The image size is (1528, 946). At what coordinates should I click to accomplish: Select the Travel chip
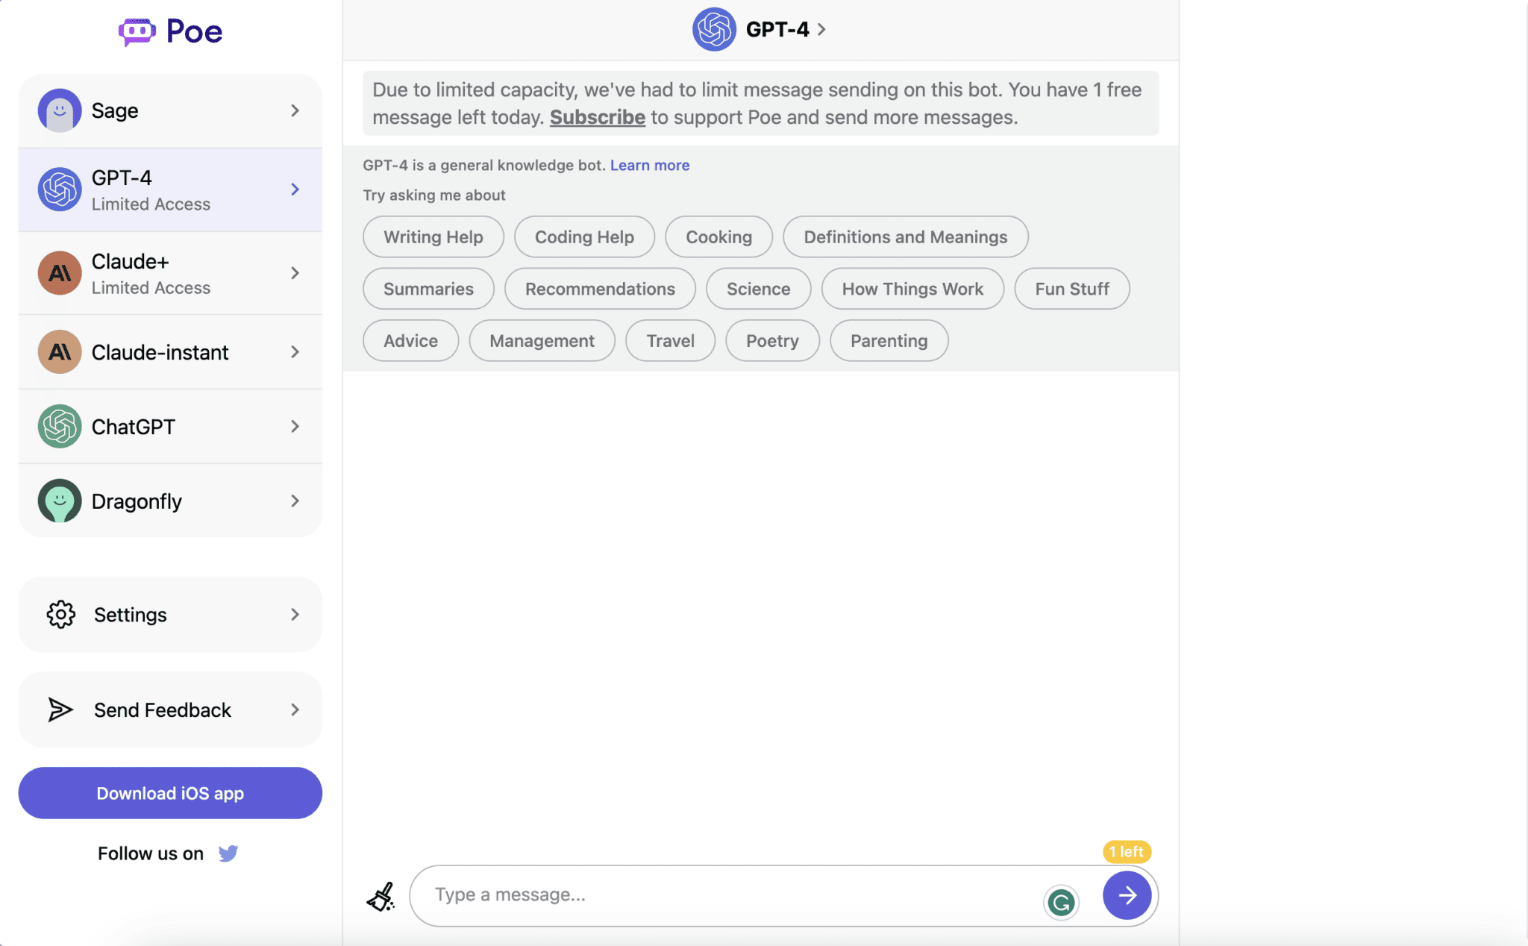pos(670,341)
